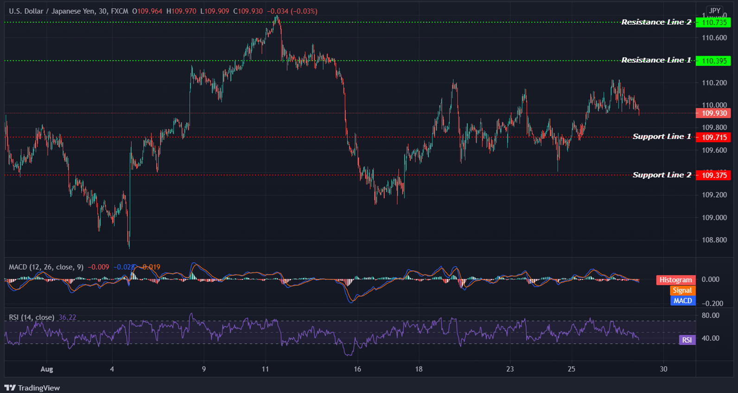Click the Aug date on time axis
Screen dimensions: 738x393
[x=47, y=369]
